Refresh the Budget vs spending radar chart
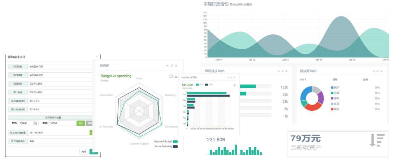The height and width of the screenshot is (165, 404). pos(171,76)
